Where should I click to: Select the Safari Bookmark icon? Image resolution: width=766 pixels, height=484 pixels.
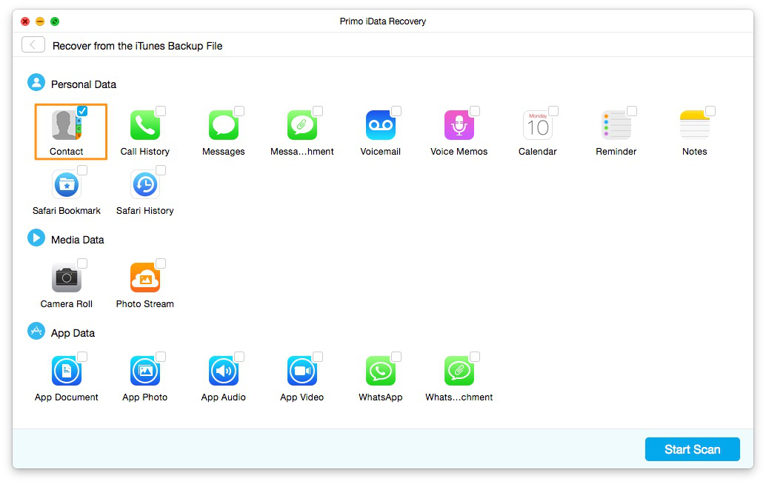[x=67, y=184]
